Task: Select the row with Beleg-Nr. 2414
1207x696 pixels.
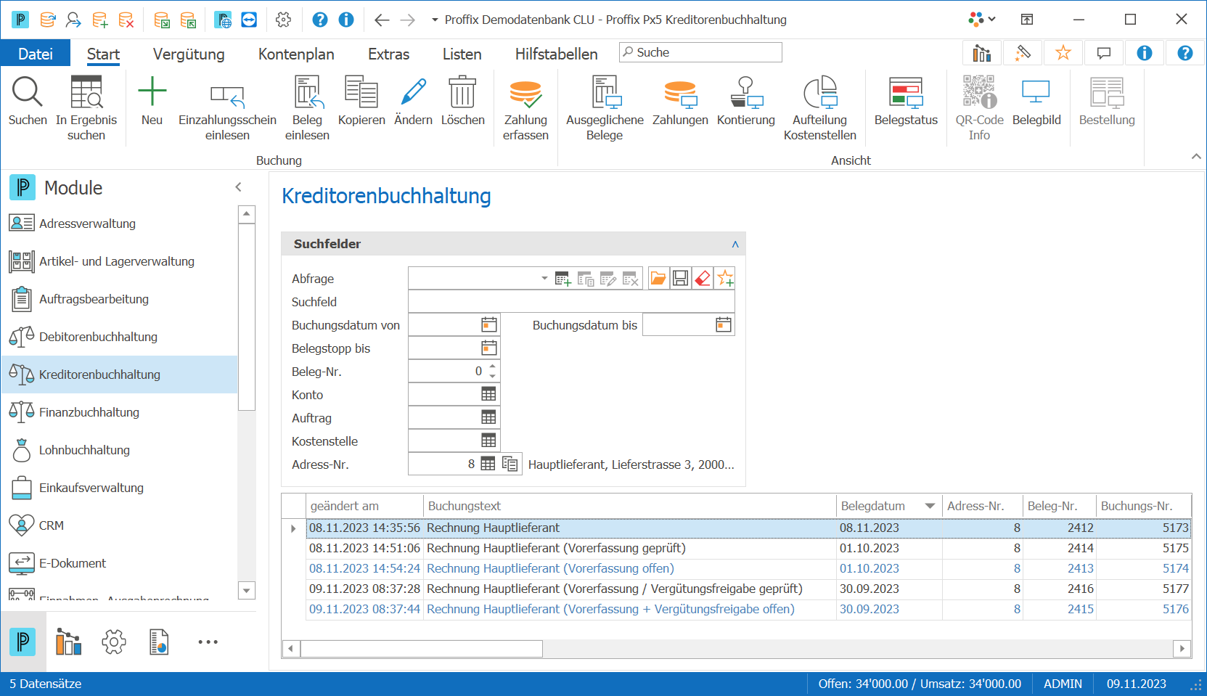Action: coord(748,548)
